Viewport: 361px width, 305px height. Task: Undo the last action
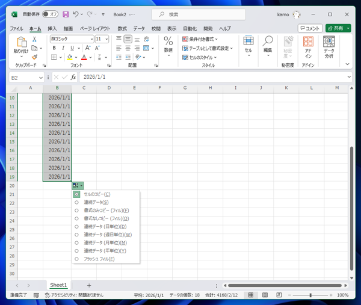pyautogui.click(x=76, y=14)
